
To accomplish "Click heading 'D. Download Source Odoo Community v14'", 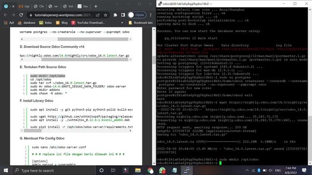I will point(52,47).
